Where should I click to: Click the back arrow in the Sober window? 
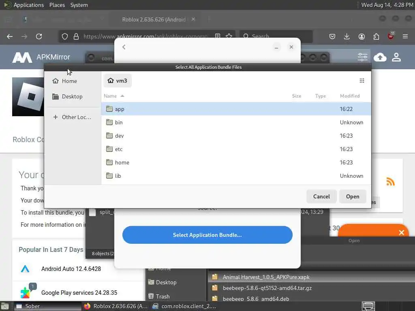click(124, 47)
